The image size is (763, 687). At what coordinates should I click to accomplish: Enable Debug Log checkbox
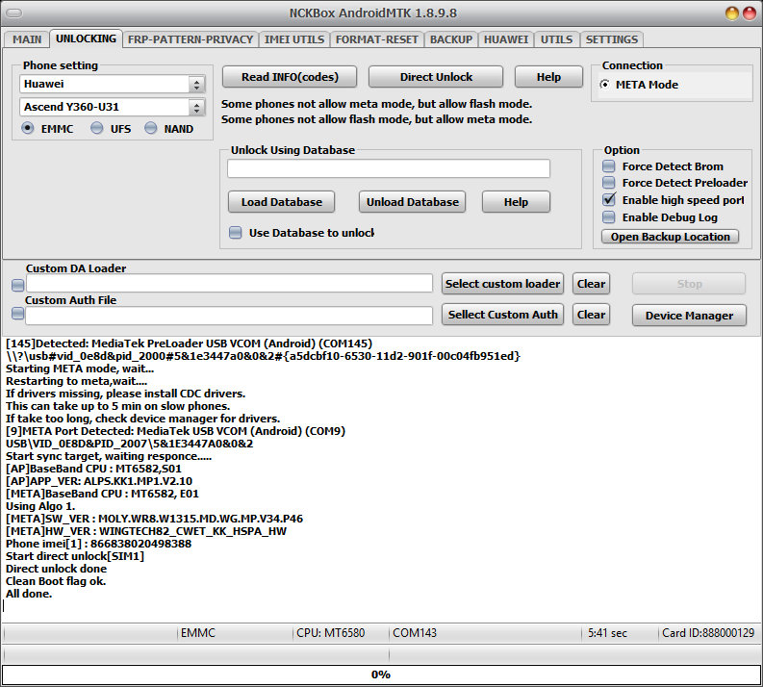tap(609, 217)
